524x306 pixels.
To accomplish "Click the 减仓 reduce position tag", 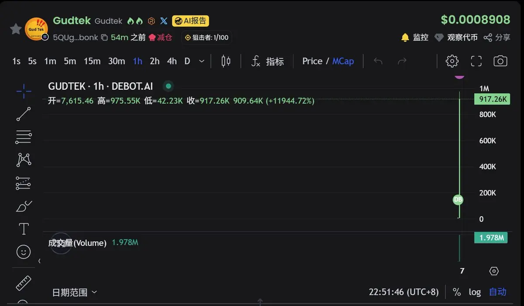I will point(161,37).
